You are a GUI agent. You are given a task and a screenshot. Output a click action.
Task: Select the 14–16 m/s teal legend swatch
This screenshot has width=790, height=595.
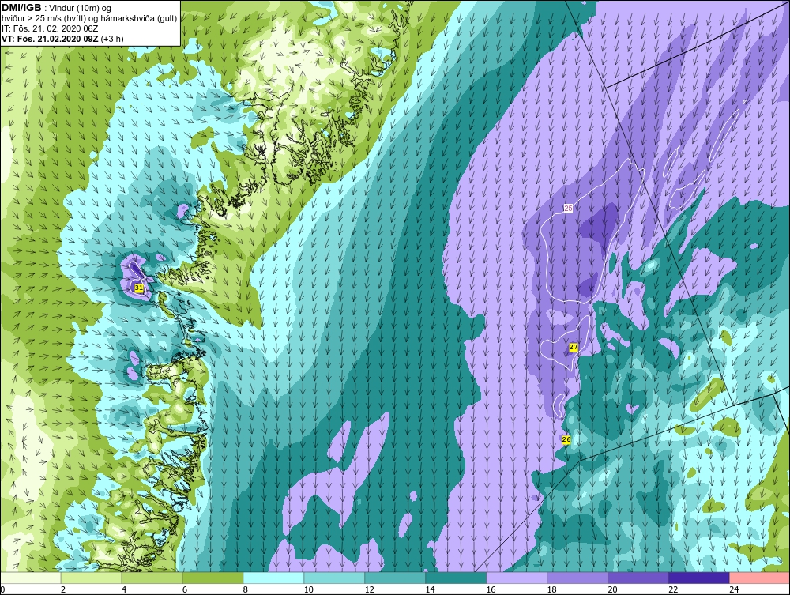click(456, 578)
